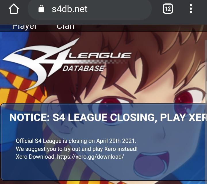
Task: Open the three-dot browser menu
Action: [x=191, y=9]
